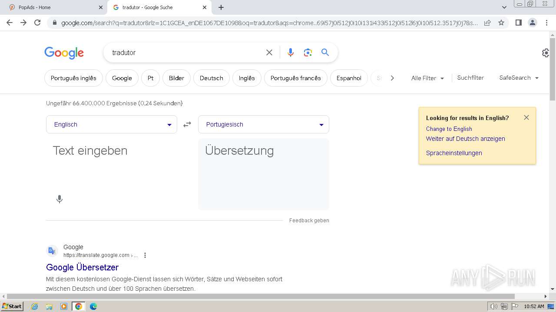Viewport: 556px width, 312px height.
Task: Select the Google filter chip
Action: [122, 78]
